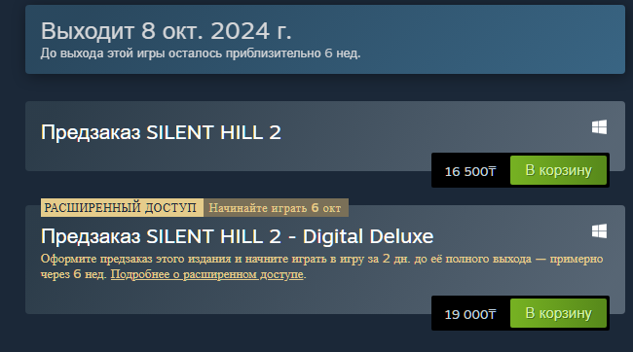Click 'Выходит 8 окт. 2024 г.' heading
633x352 pixels.
tap(166, 31)
